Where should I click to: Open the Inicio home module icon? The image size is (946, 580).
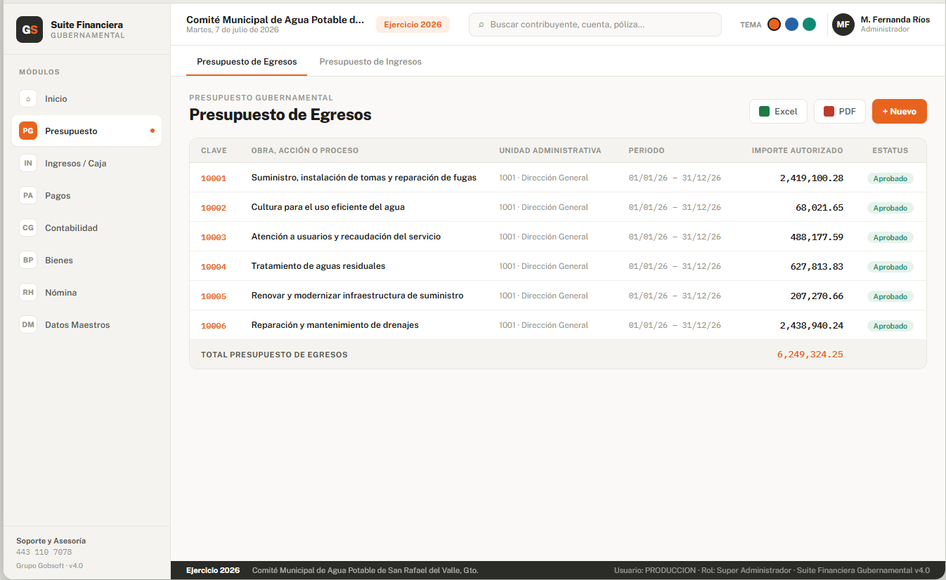tap(28, 99)
